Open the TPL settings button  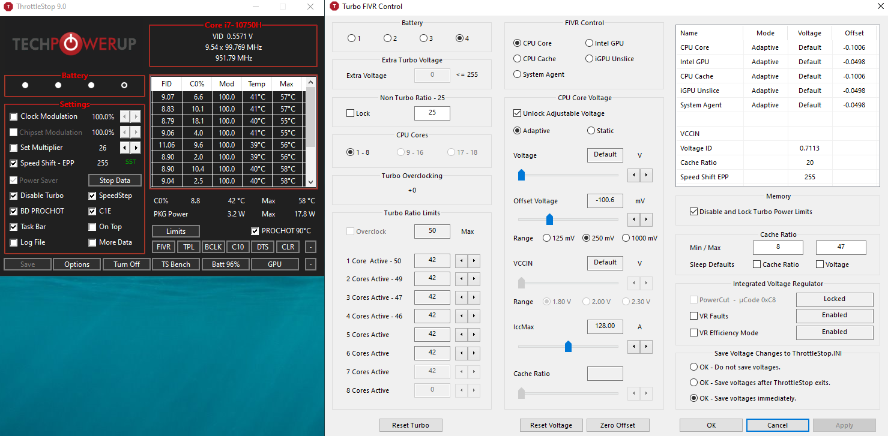pyautogui.click(x=189, y=247)
